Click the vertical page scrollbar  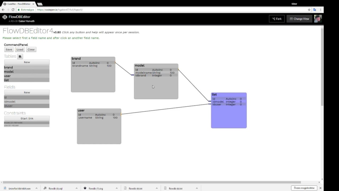pos(322,66)
